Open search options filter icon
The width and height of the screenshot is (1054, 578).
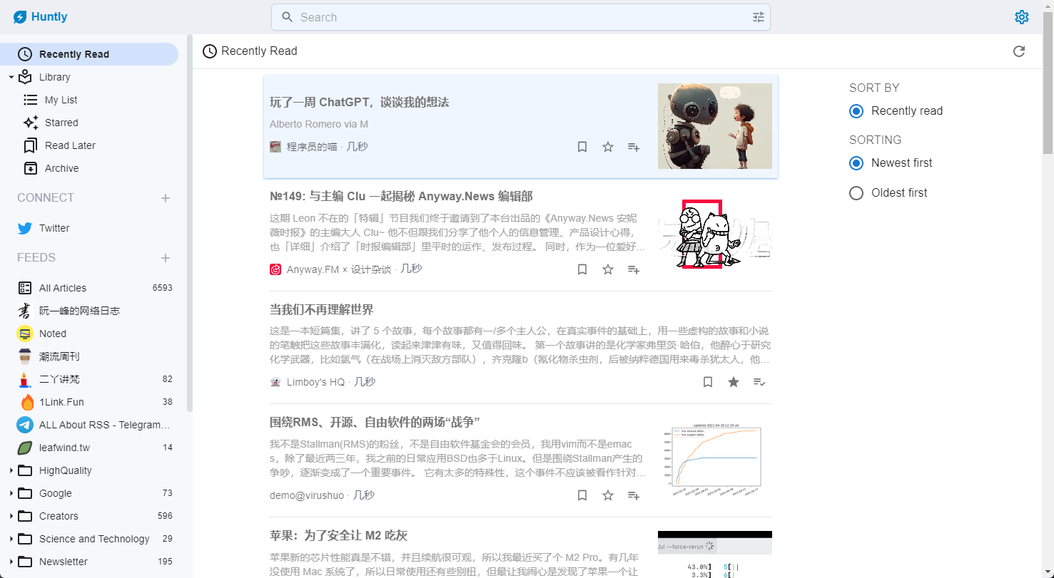pos(759,17)
